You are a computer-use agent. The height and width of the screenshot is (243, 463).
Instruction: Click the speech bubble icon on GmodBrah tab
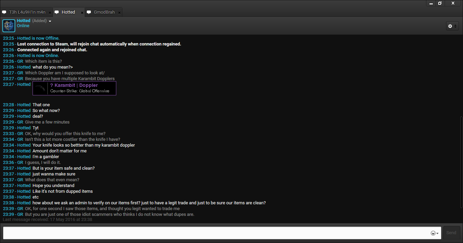point(89,12)
